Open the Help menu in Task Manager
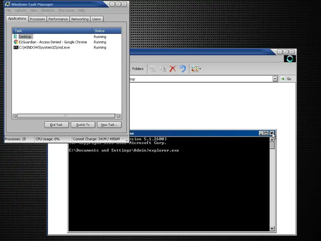 pyautogui.click(x=81, y=10)
